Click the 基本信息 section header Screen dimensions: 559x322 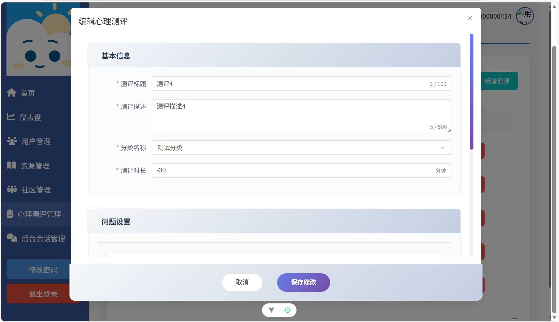tap(274, 55)
